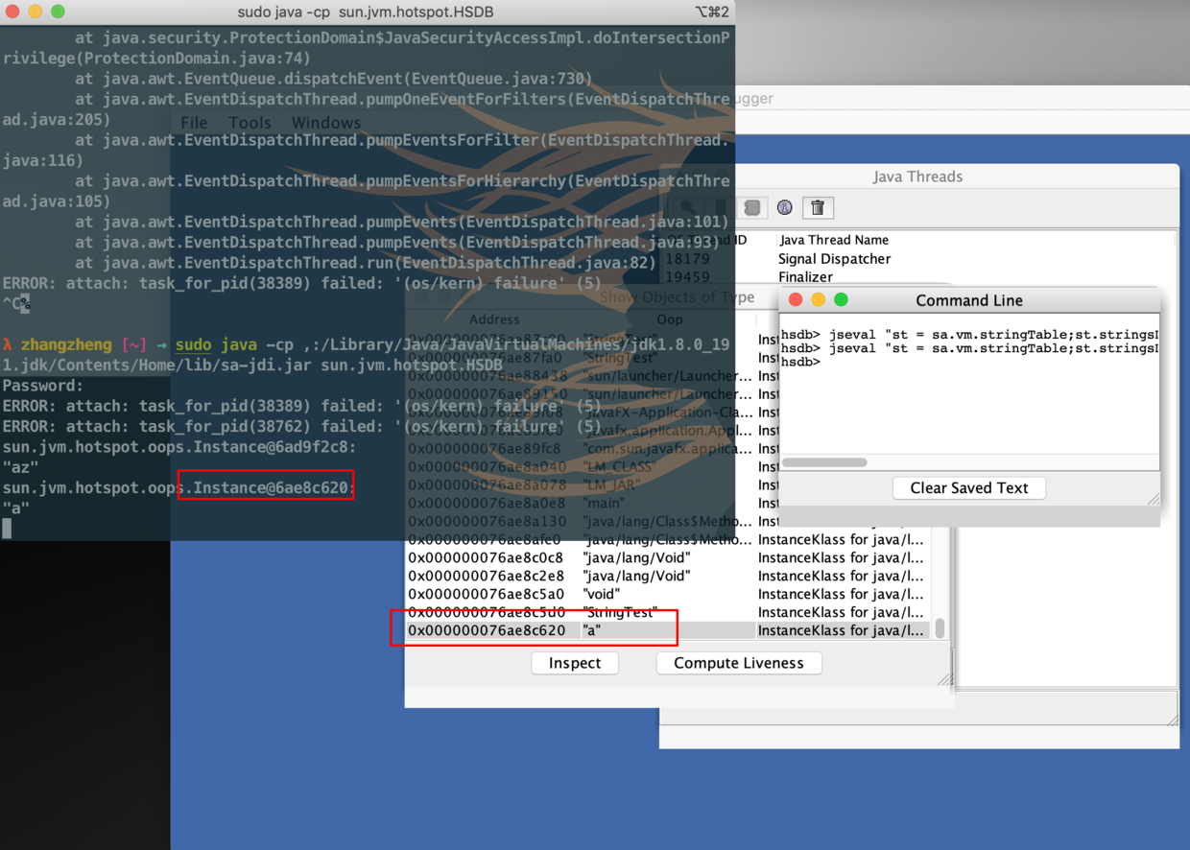Close the terminal window running HSDB
The image size is (1190, 850).
click(12, 12)
